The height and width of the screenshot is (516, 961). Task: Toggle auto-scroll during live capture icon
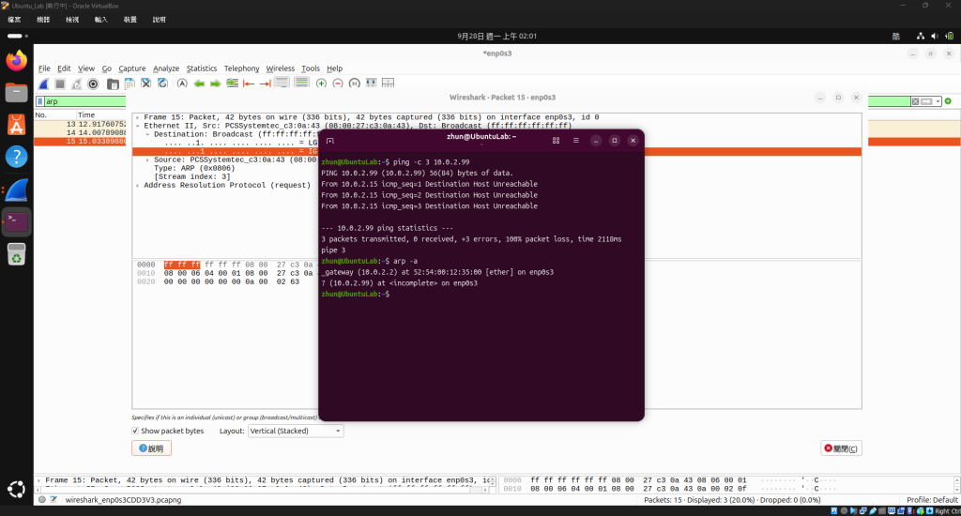click(x=282, y=83)
